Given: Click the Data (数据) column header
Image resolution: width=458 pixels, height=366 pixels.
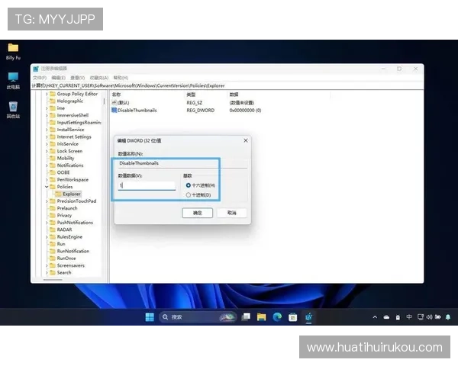Looking at the screenshot, I should click(234, 95).
